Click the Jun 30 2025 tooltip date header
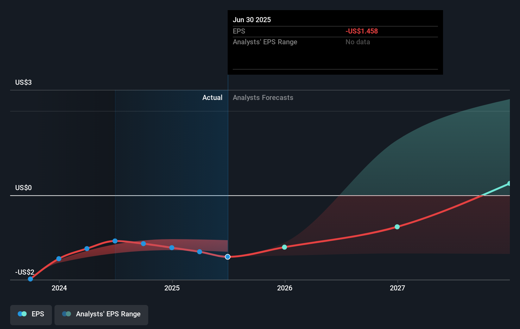Viewport: 520px width, 329px height. [x=252, y=20]
